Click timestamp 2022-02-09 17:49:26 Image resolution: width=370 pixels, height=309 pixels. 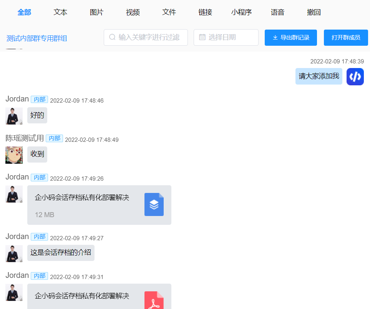77,178
